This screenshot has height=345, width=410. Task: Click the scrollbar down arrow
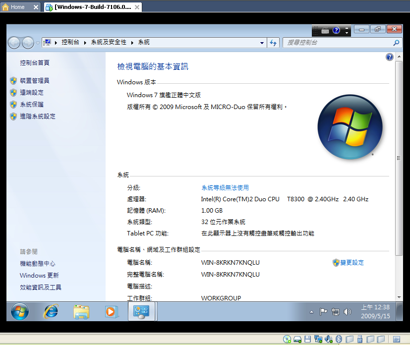pos(399,297)
